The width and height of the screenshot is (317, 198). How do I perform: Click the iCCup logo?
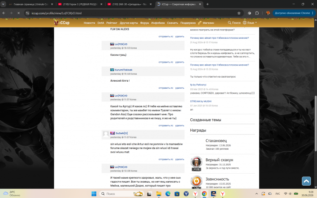[x=62, y=23]
